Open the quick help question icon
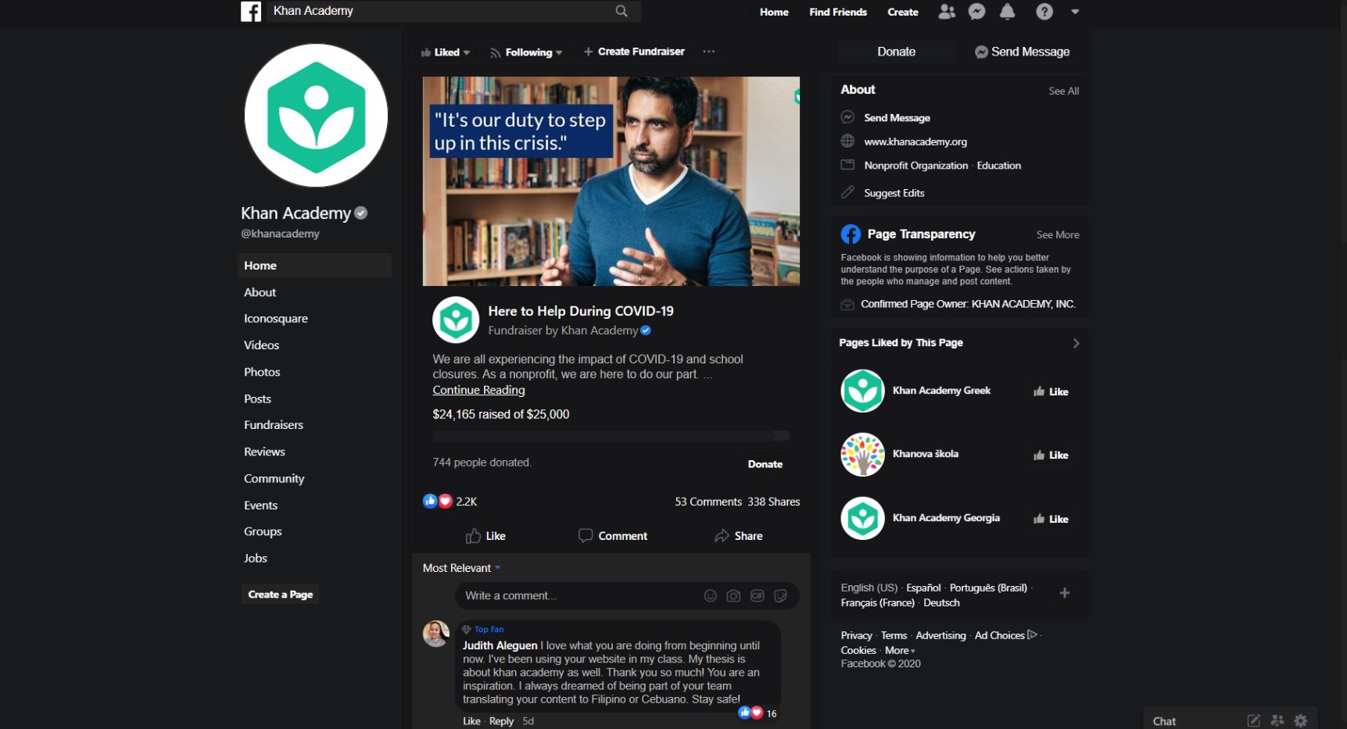The image size is (1347, 729). click(x=1044, y=11)
